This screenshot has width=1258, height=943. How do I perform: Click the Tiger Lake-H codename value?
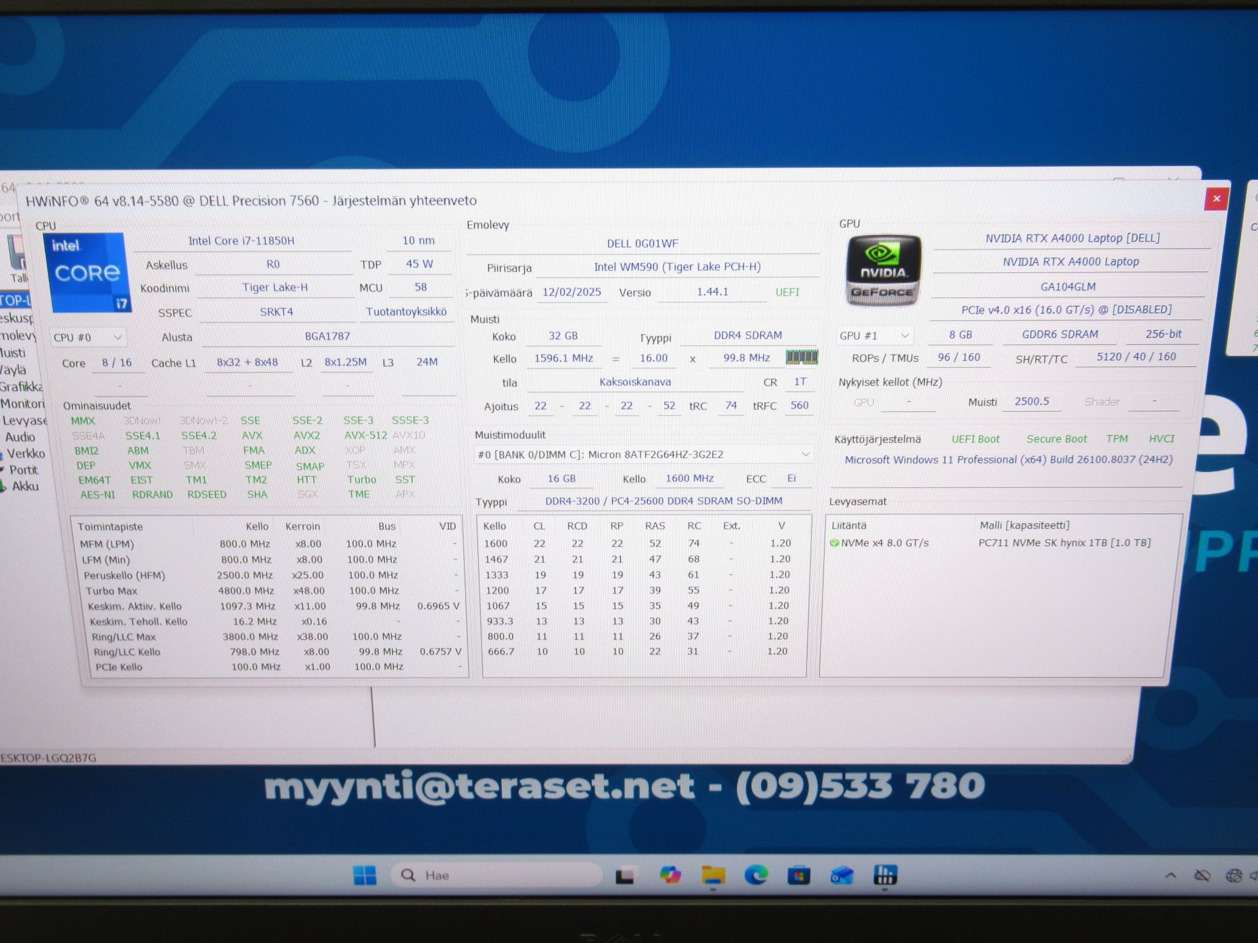point(275,287)
